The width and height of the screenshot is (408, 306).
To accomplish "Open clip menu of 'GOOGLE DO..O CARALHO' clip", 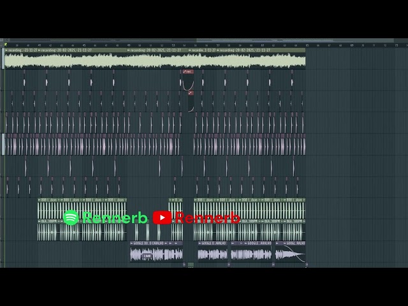I will pyautogui.click(x=132, y=244).
